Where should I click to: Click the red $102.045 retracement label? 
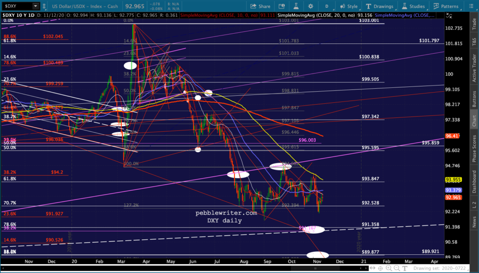tap(53, 36)
